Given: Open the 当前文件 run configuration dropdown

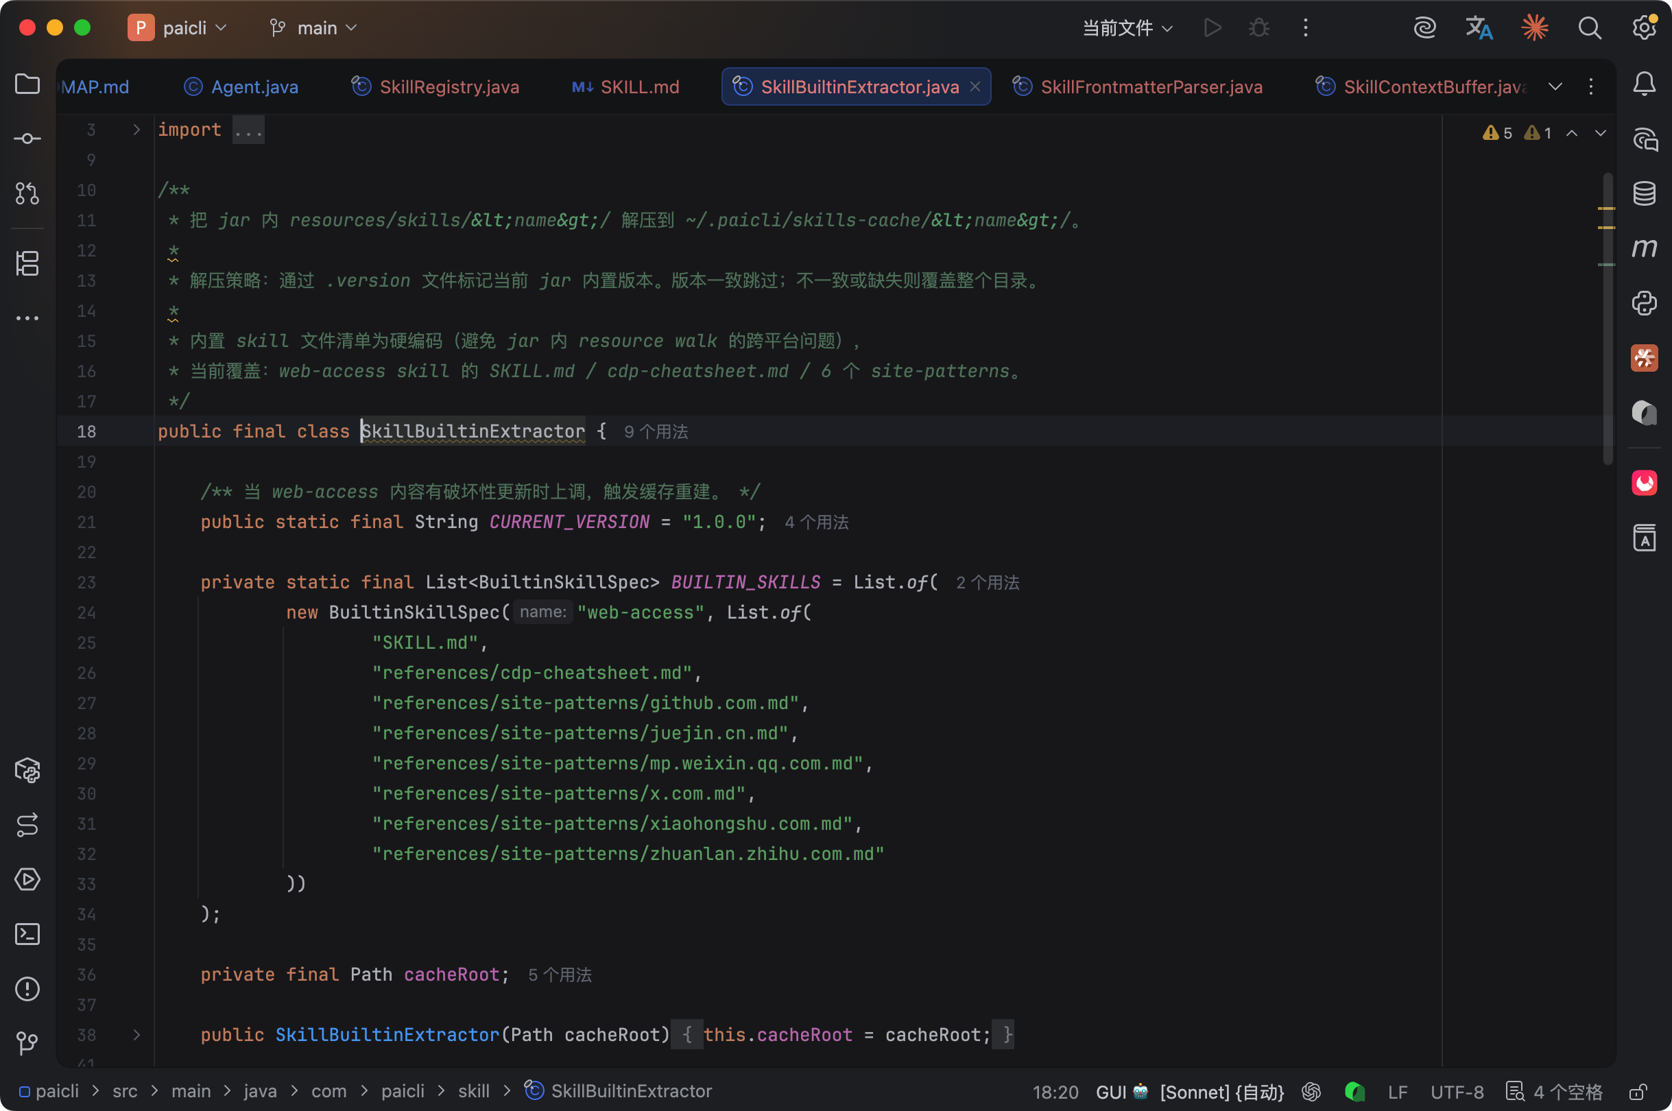Looking at the screenshot, I should tap(1127, 27).
